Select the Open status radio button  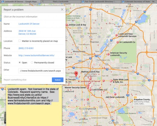(20, 63)
